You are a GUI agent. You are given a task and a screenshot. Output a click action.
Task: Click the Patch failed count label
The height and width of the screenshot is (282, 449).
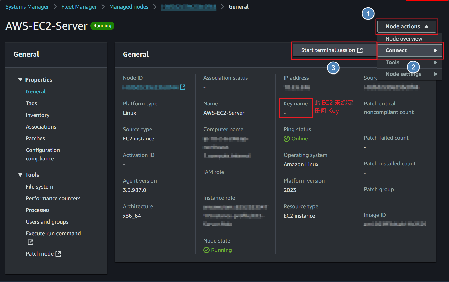pyautogui.click(x=386, y=138)
